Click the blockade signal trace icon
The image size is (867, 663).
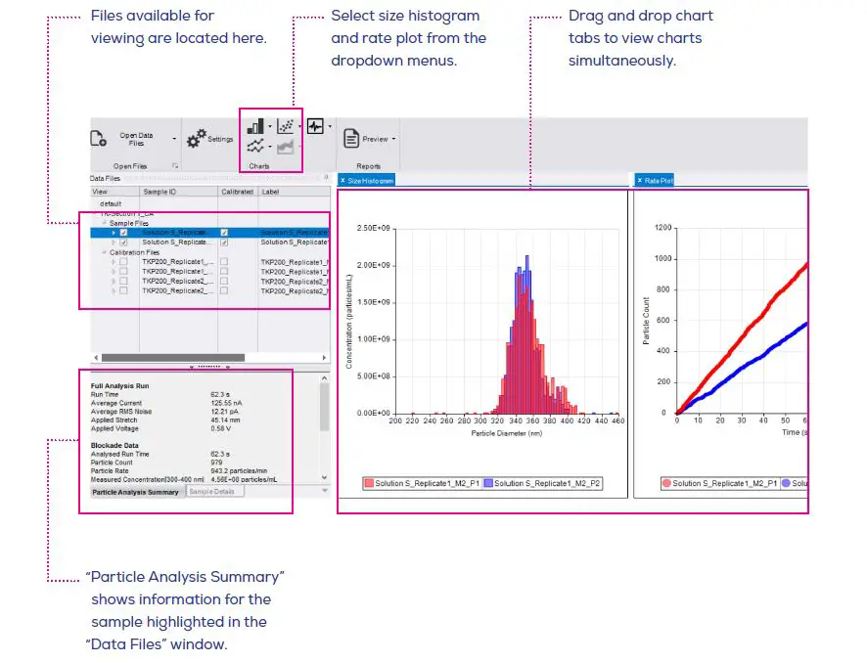315,127
